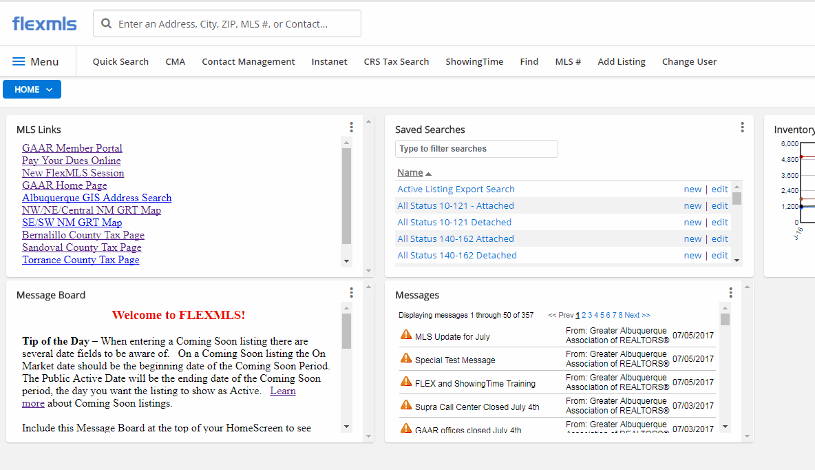Go to messages page 8

(620, 316)
